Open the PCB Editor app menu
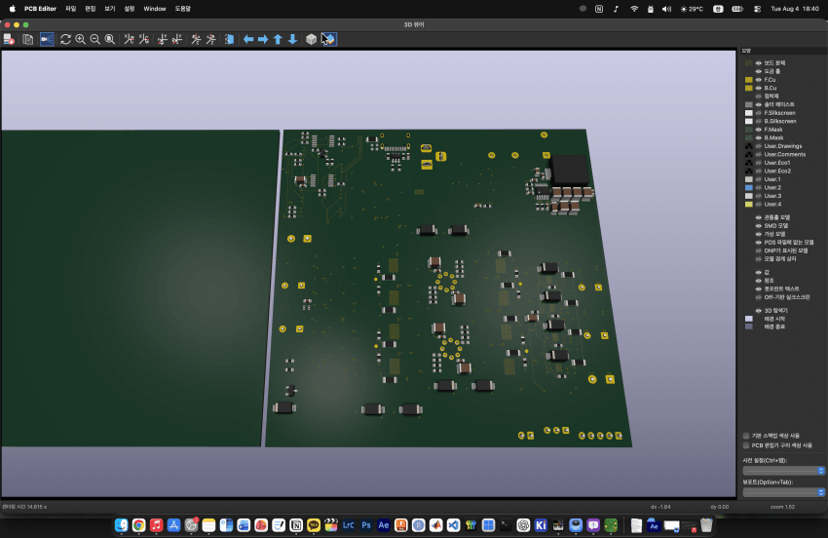The width and height of the screenshot is (828, 538). [x=40, y=9]
